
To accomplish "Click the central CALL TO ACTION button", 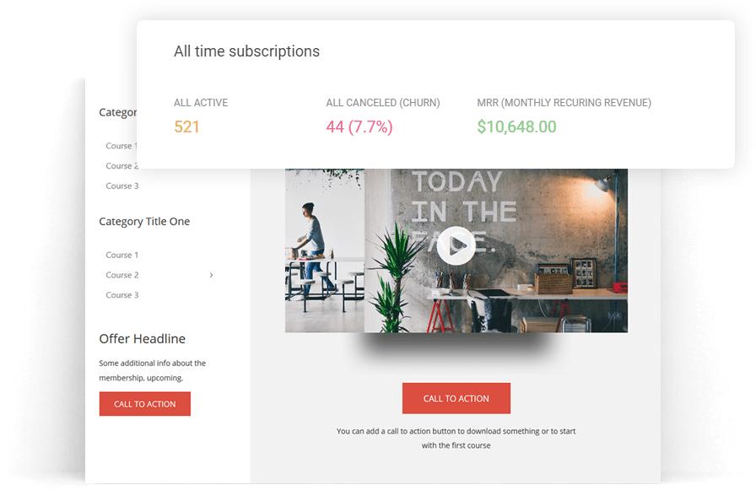I will [456, 398].
